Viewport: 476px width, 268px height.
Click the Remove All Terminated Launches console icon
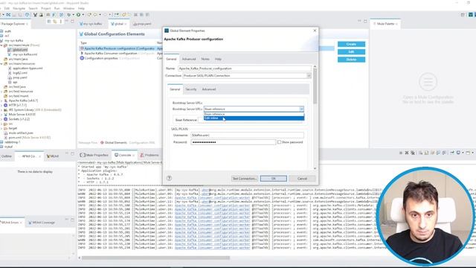tap(413, 153)
